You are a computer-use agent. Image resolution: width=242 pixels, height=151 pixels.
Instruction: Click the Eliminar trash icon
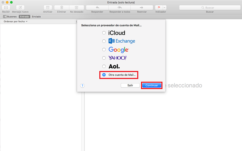click(62, 7)
